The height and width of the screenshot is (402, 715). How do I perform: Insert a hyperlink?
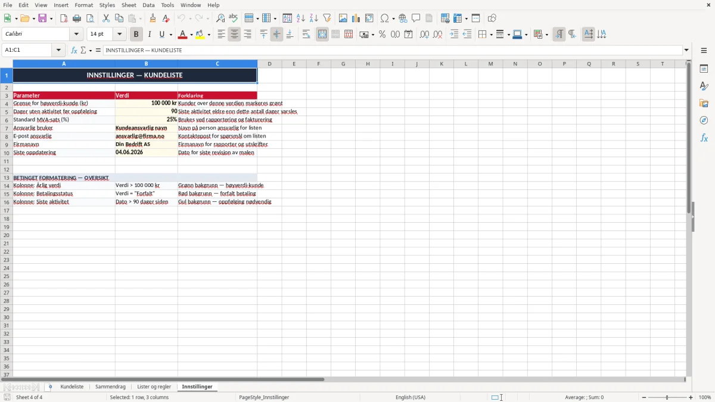[403, 18]
